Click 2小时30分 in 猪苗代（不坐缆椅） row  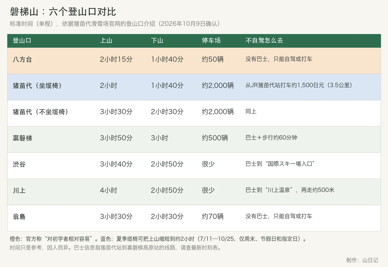point(167,112)
